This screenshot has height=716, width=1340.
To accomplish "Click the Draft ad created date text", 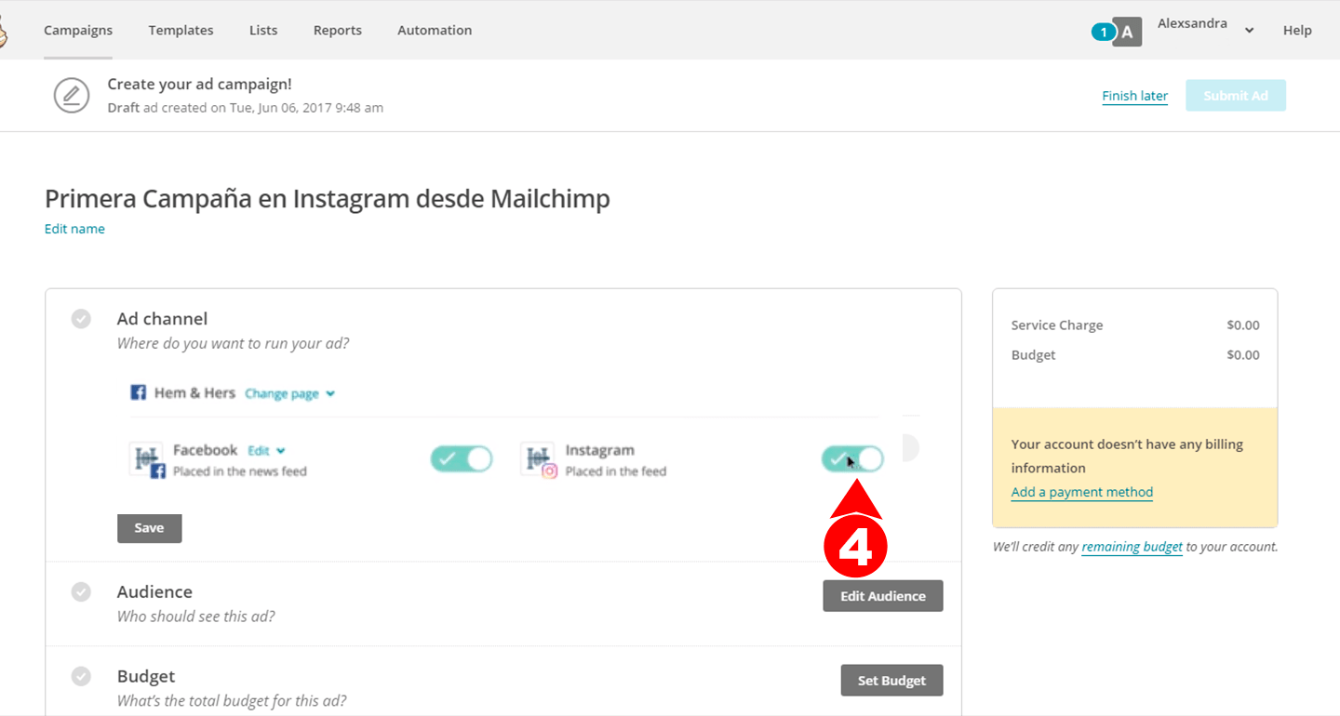I will point(245,108).
